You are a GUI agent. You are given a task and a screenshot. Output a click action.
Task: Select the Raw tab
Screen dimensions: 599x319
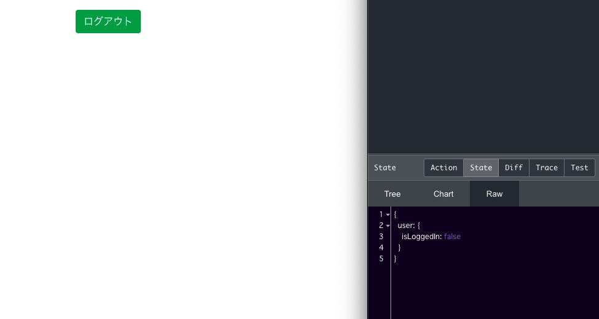tap(494, 194)
